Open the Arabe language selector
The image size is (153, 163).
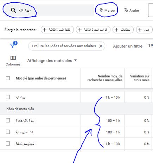(x=132, y=10)
